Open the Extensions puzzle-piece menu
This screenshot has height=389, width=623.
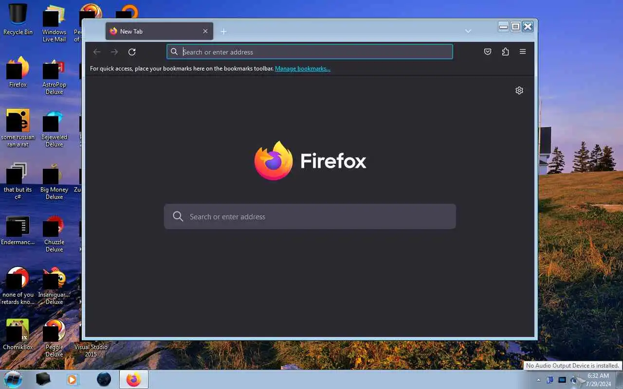(505, 52)
